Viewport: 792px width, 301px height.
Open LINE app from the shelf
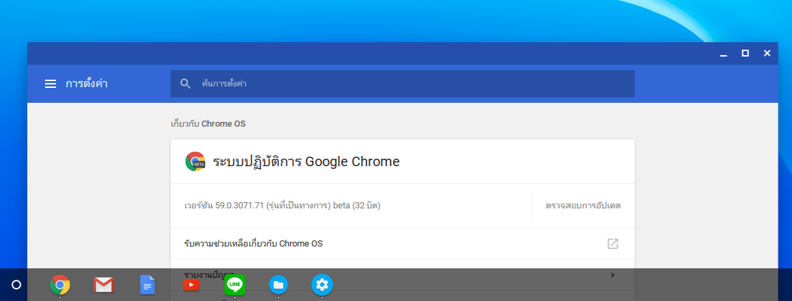tap(235, 285)
